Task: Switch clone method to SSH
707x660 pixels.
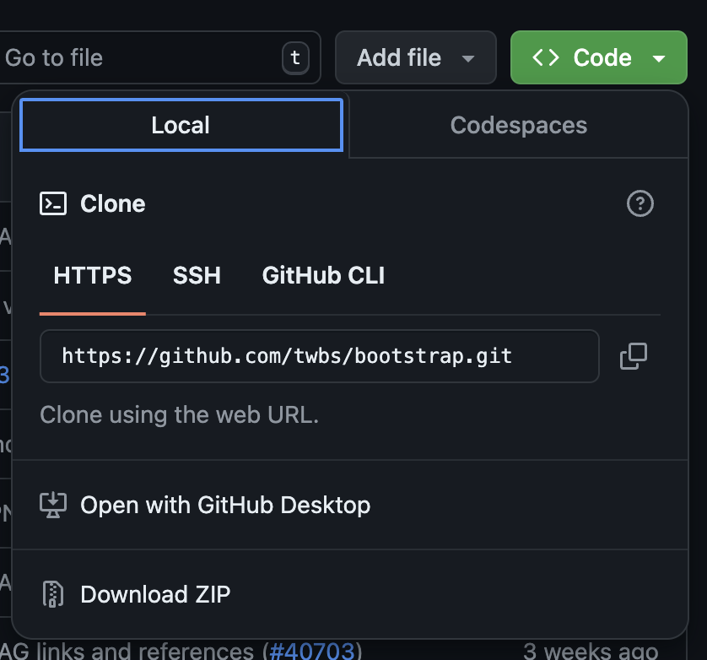Action: tap(197, 276)
